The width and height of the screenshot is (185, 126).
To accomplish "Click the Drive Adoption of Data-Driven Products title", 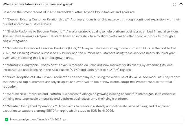I will [x=37, y=77].
